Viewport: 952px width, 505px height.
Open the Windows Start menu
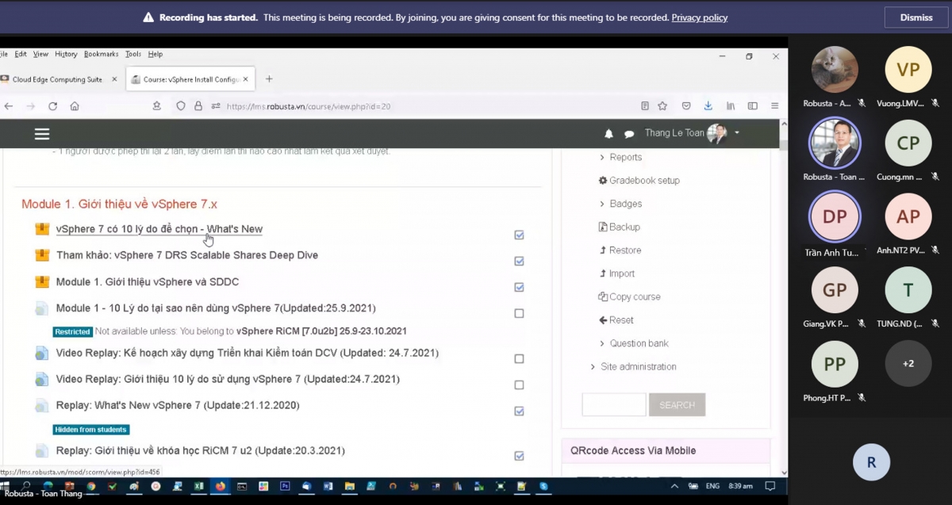pos(4,486)
